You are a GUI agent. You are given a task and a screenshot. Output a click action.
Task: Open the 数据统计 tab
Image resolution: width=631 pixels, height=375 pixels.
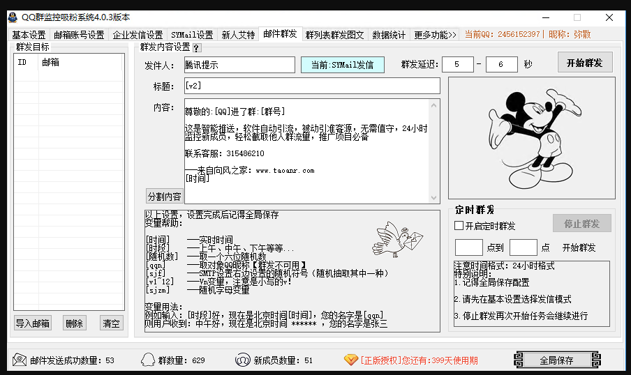[389, 35]
